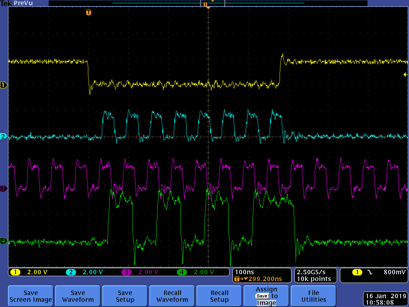Click the yellow trigger source channel 1 badge
The height and width of the screenshot is (307, 409).
[357, 272]
